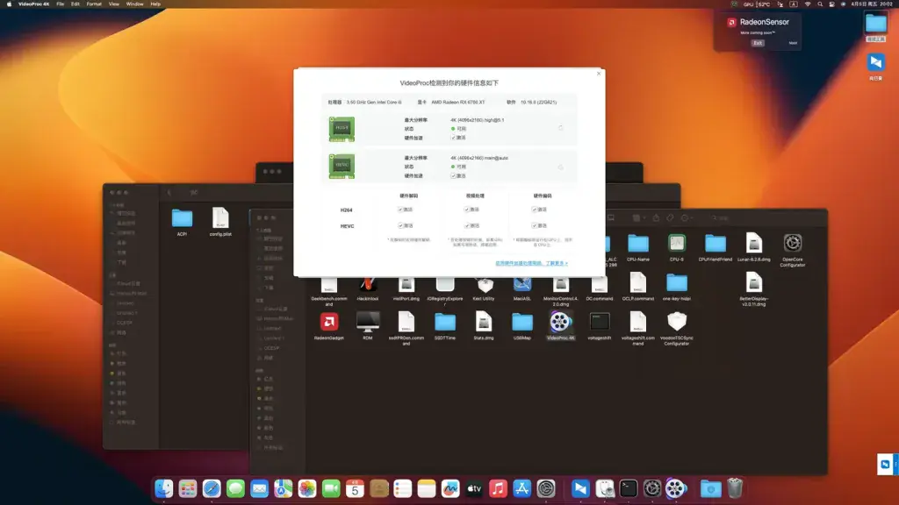Screen dimensions: 899x505
Task: Open Photos from the Dock
Action: coord(306,488)
